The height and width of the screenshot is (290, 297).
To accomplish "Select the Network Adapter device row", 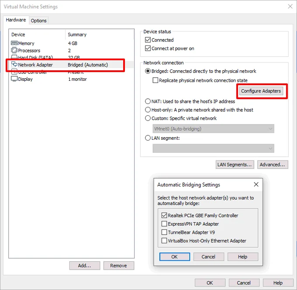I will click(72, 65).
